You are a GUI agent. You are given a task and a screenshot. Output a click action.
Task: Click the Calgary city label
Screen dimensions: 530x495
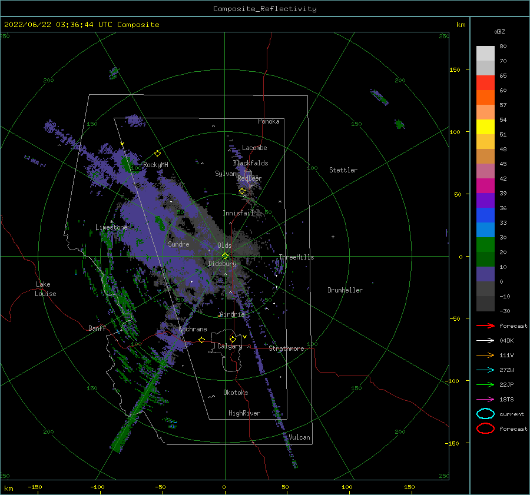point(230,346)
